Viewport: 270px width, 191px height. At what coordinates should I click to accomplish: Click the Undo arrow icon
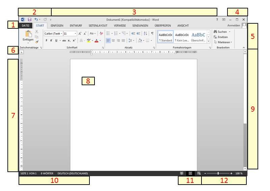pyautogui.click(x=36, y=20)
